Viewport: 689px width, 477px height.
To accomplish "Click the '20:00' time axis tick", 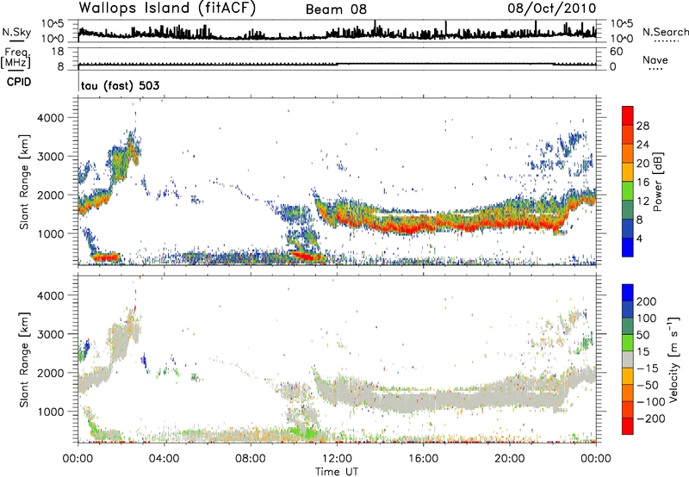I will click(x=510, y=459).
